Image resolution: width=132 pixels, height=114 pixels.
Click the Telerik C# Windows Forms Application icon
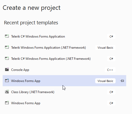[x=7, y=36]
